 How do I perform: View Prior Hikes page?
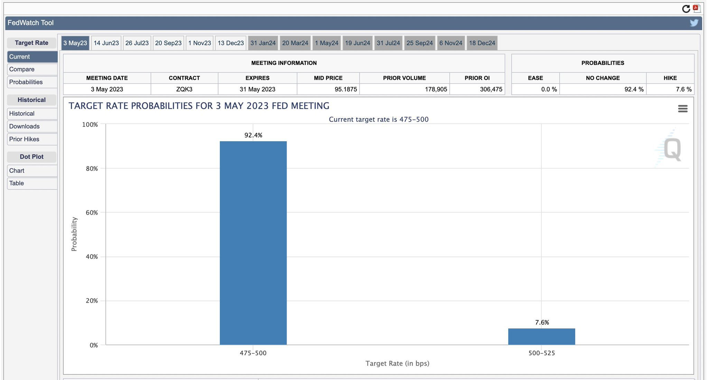click(32, 139)
